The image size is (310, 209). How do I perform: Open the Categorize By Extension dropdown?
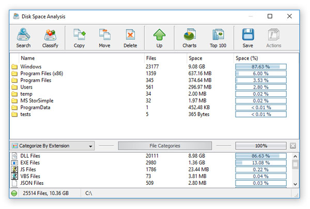[52, 146]
